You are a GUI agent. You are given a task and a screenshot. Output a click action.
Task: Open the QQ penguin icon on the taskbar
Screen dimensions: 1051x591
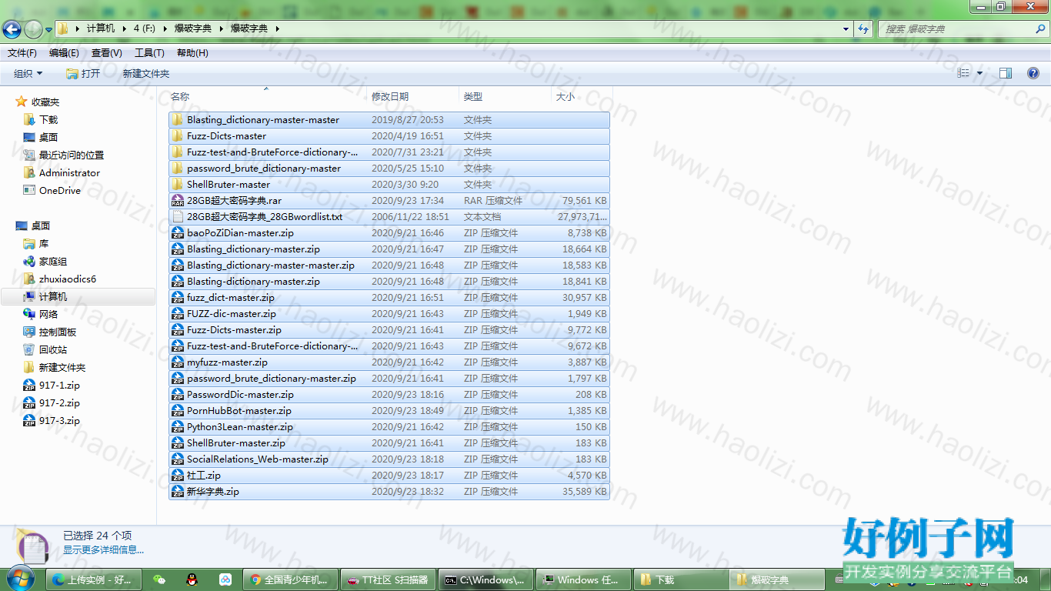(x=192, y=579)
